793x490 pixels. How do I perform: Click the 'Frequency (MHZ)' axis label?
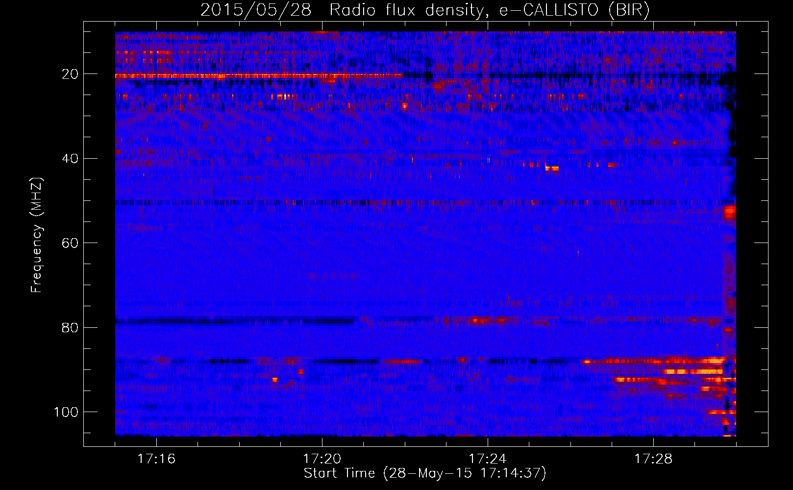click(x=37, y=235)
